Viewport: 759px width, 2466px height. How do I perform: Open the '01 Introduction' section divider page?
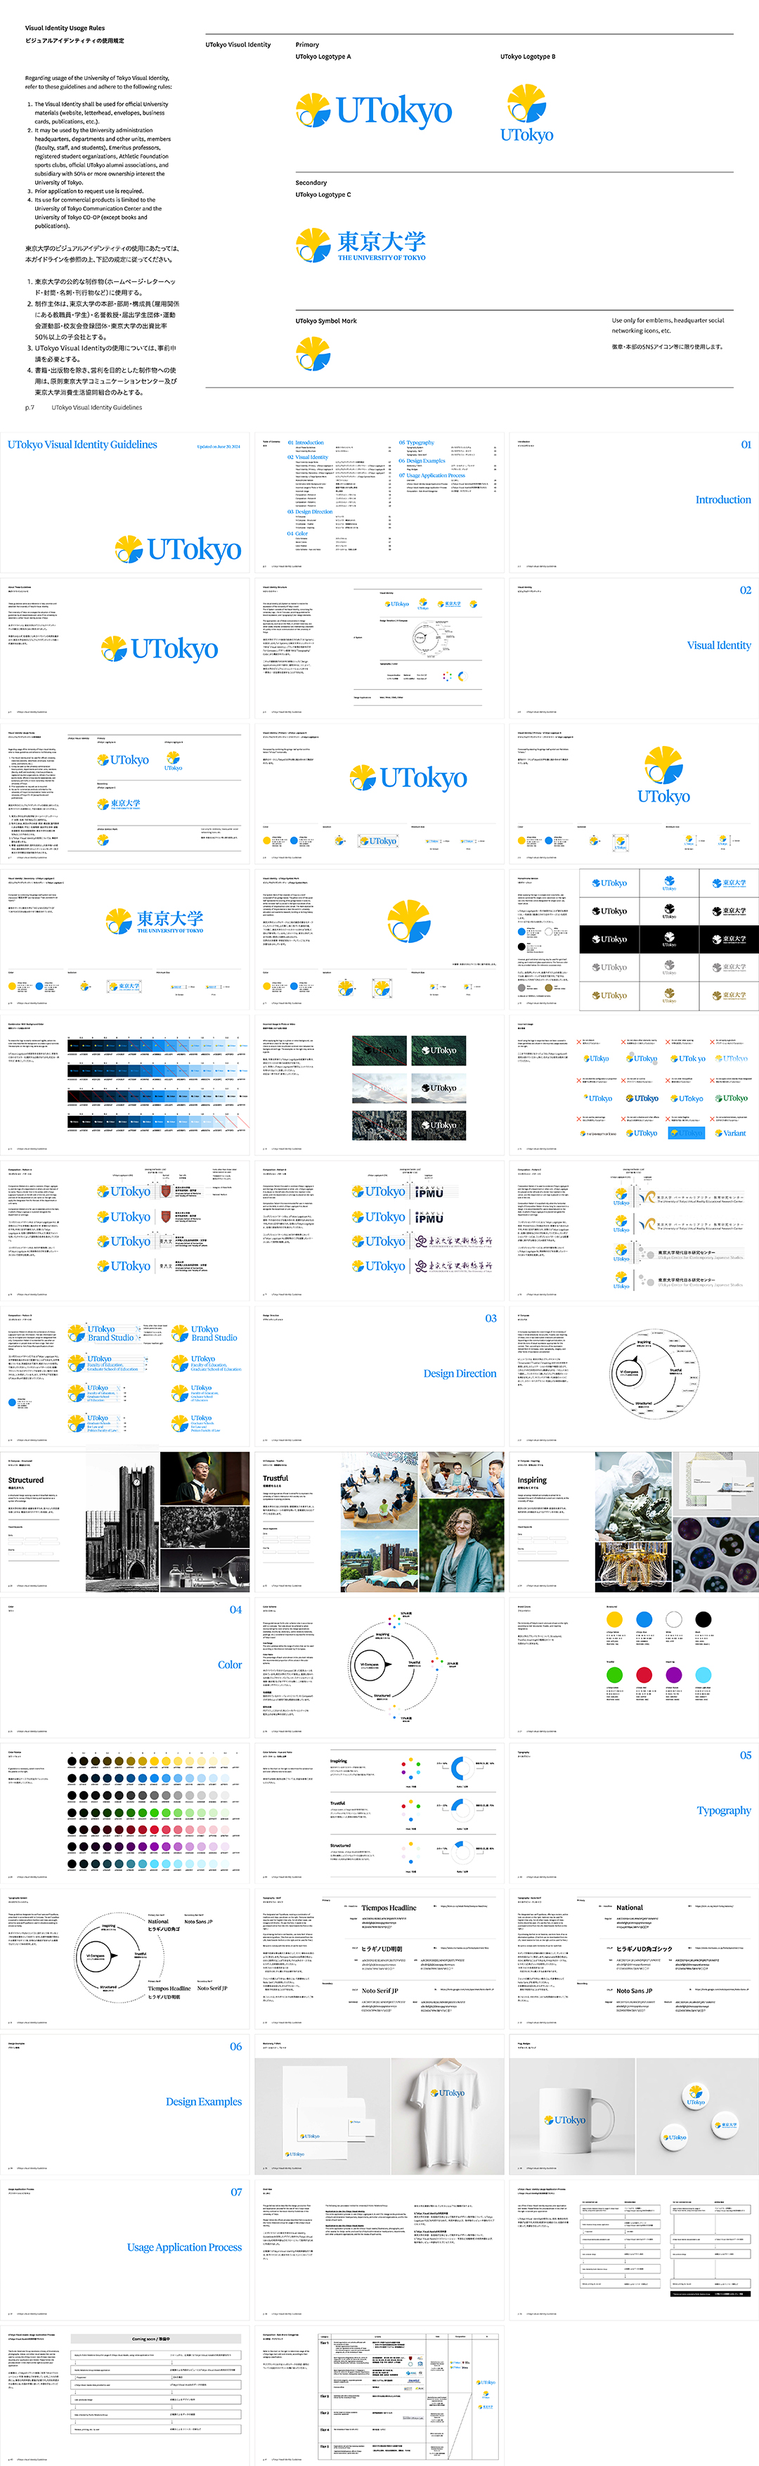(x=634, y=503)
